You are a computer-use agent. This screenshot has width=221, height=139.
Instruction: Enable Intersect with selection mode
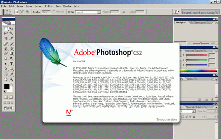click(27, 12)
